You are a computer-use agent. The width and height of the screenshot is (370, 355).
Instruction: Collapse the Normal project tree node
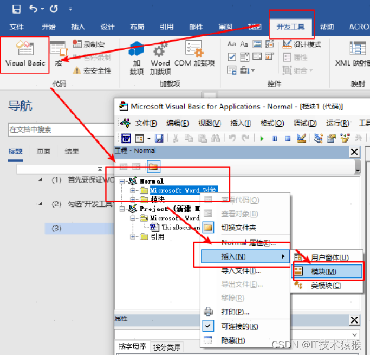122,182
